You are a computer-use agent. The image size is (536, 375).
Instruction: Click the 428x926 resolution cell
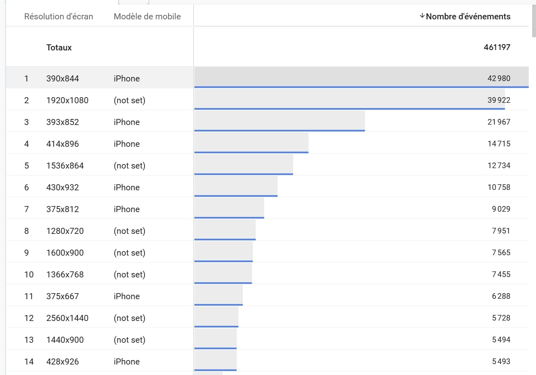[63, 362]
